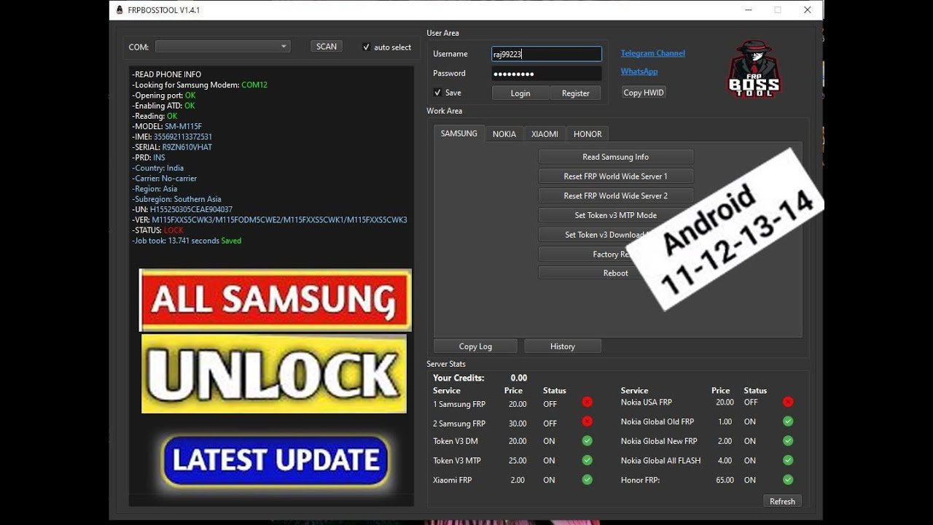Click the green check icon for Honor FRP
The height and width of the screenshot is (525, 933).
(x=788, y=480)
